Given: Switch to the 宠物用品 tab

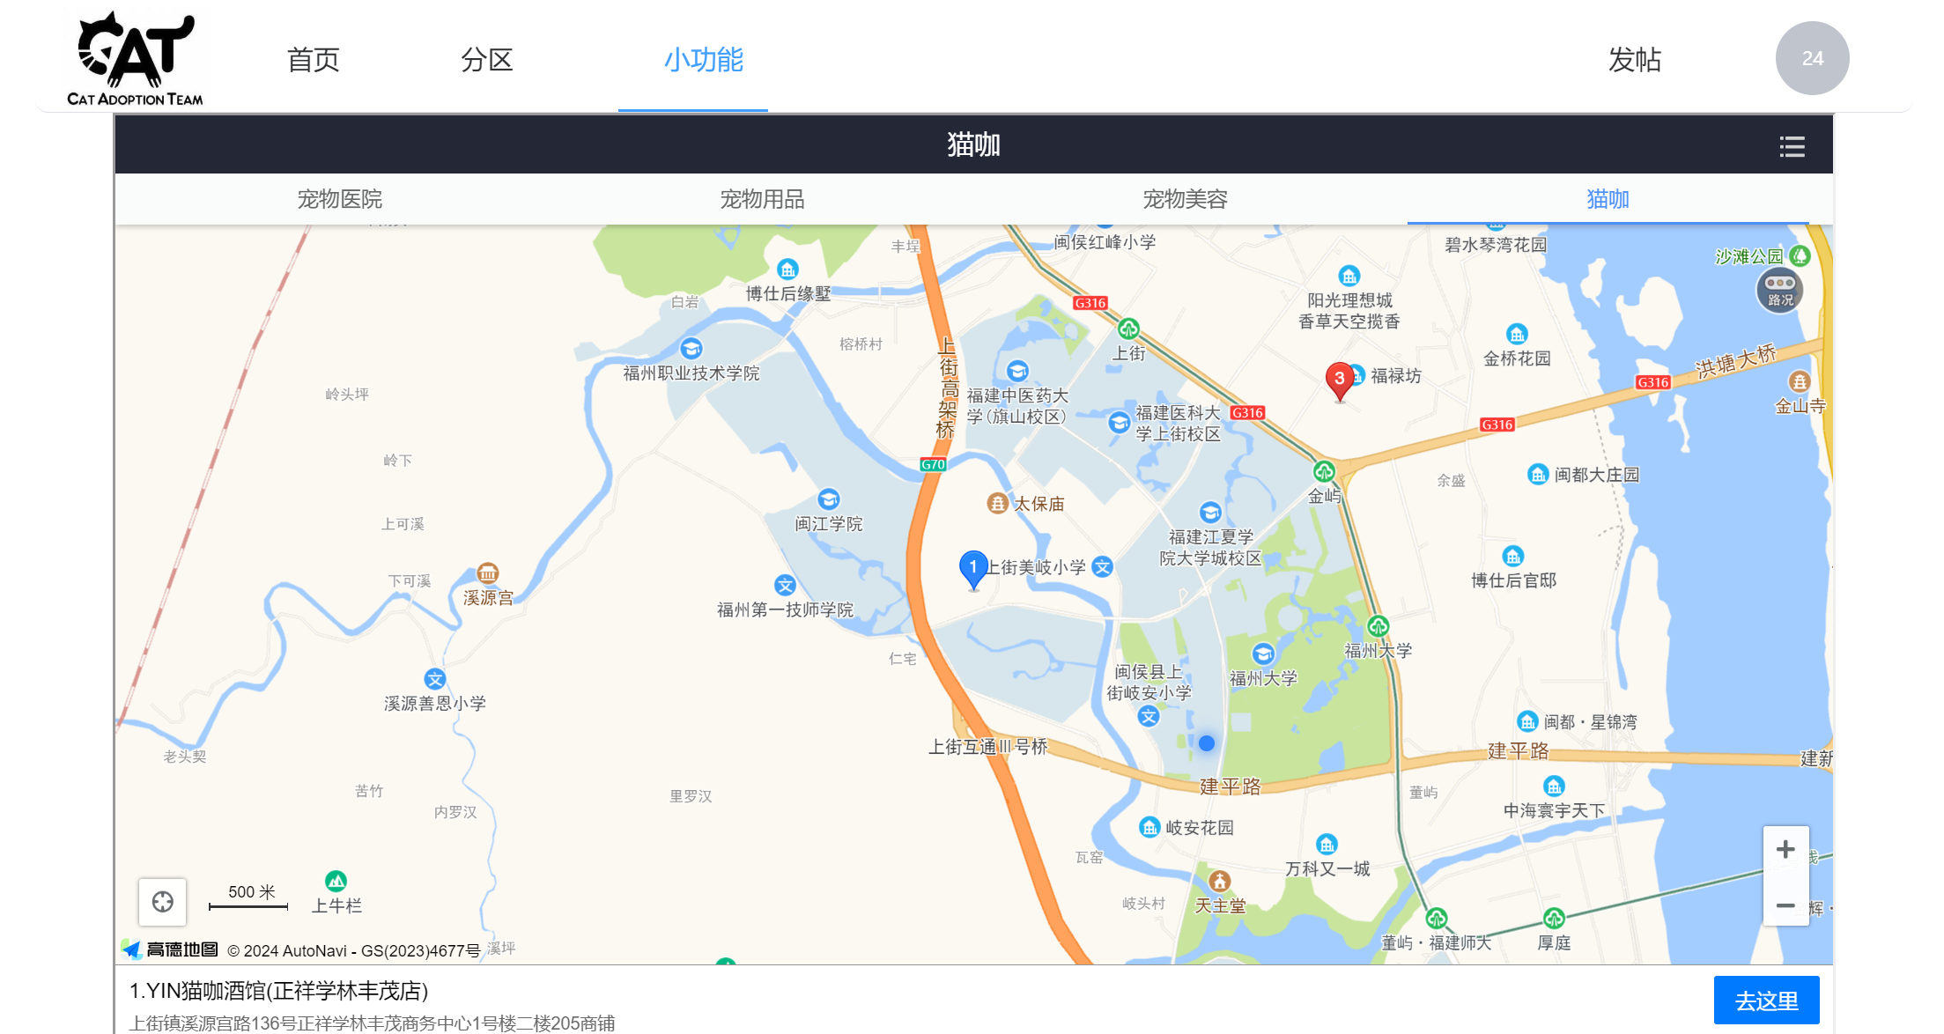Looking at the screenshot, I should (762, 199).
